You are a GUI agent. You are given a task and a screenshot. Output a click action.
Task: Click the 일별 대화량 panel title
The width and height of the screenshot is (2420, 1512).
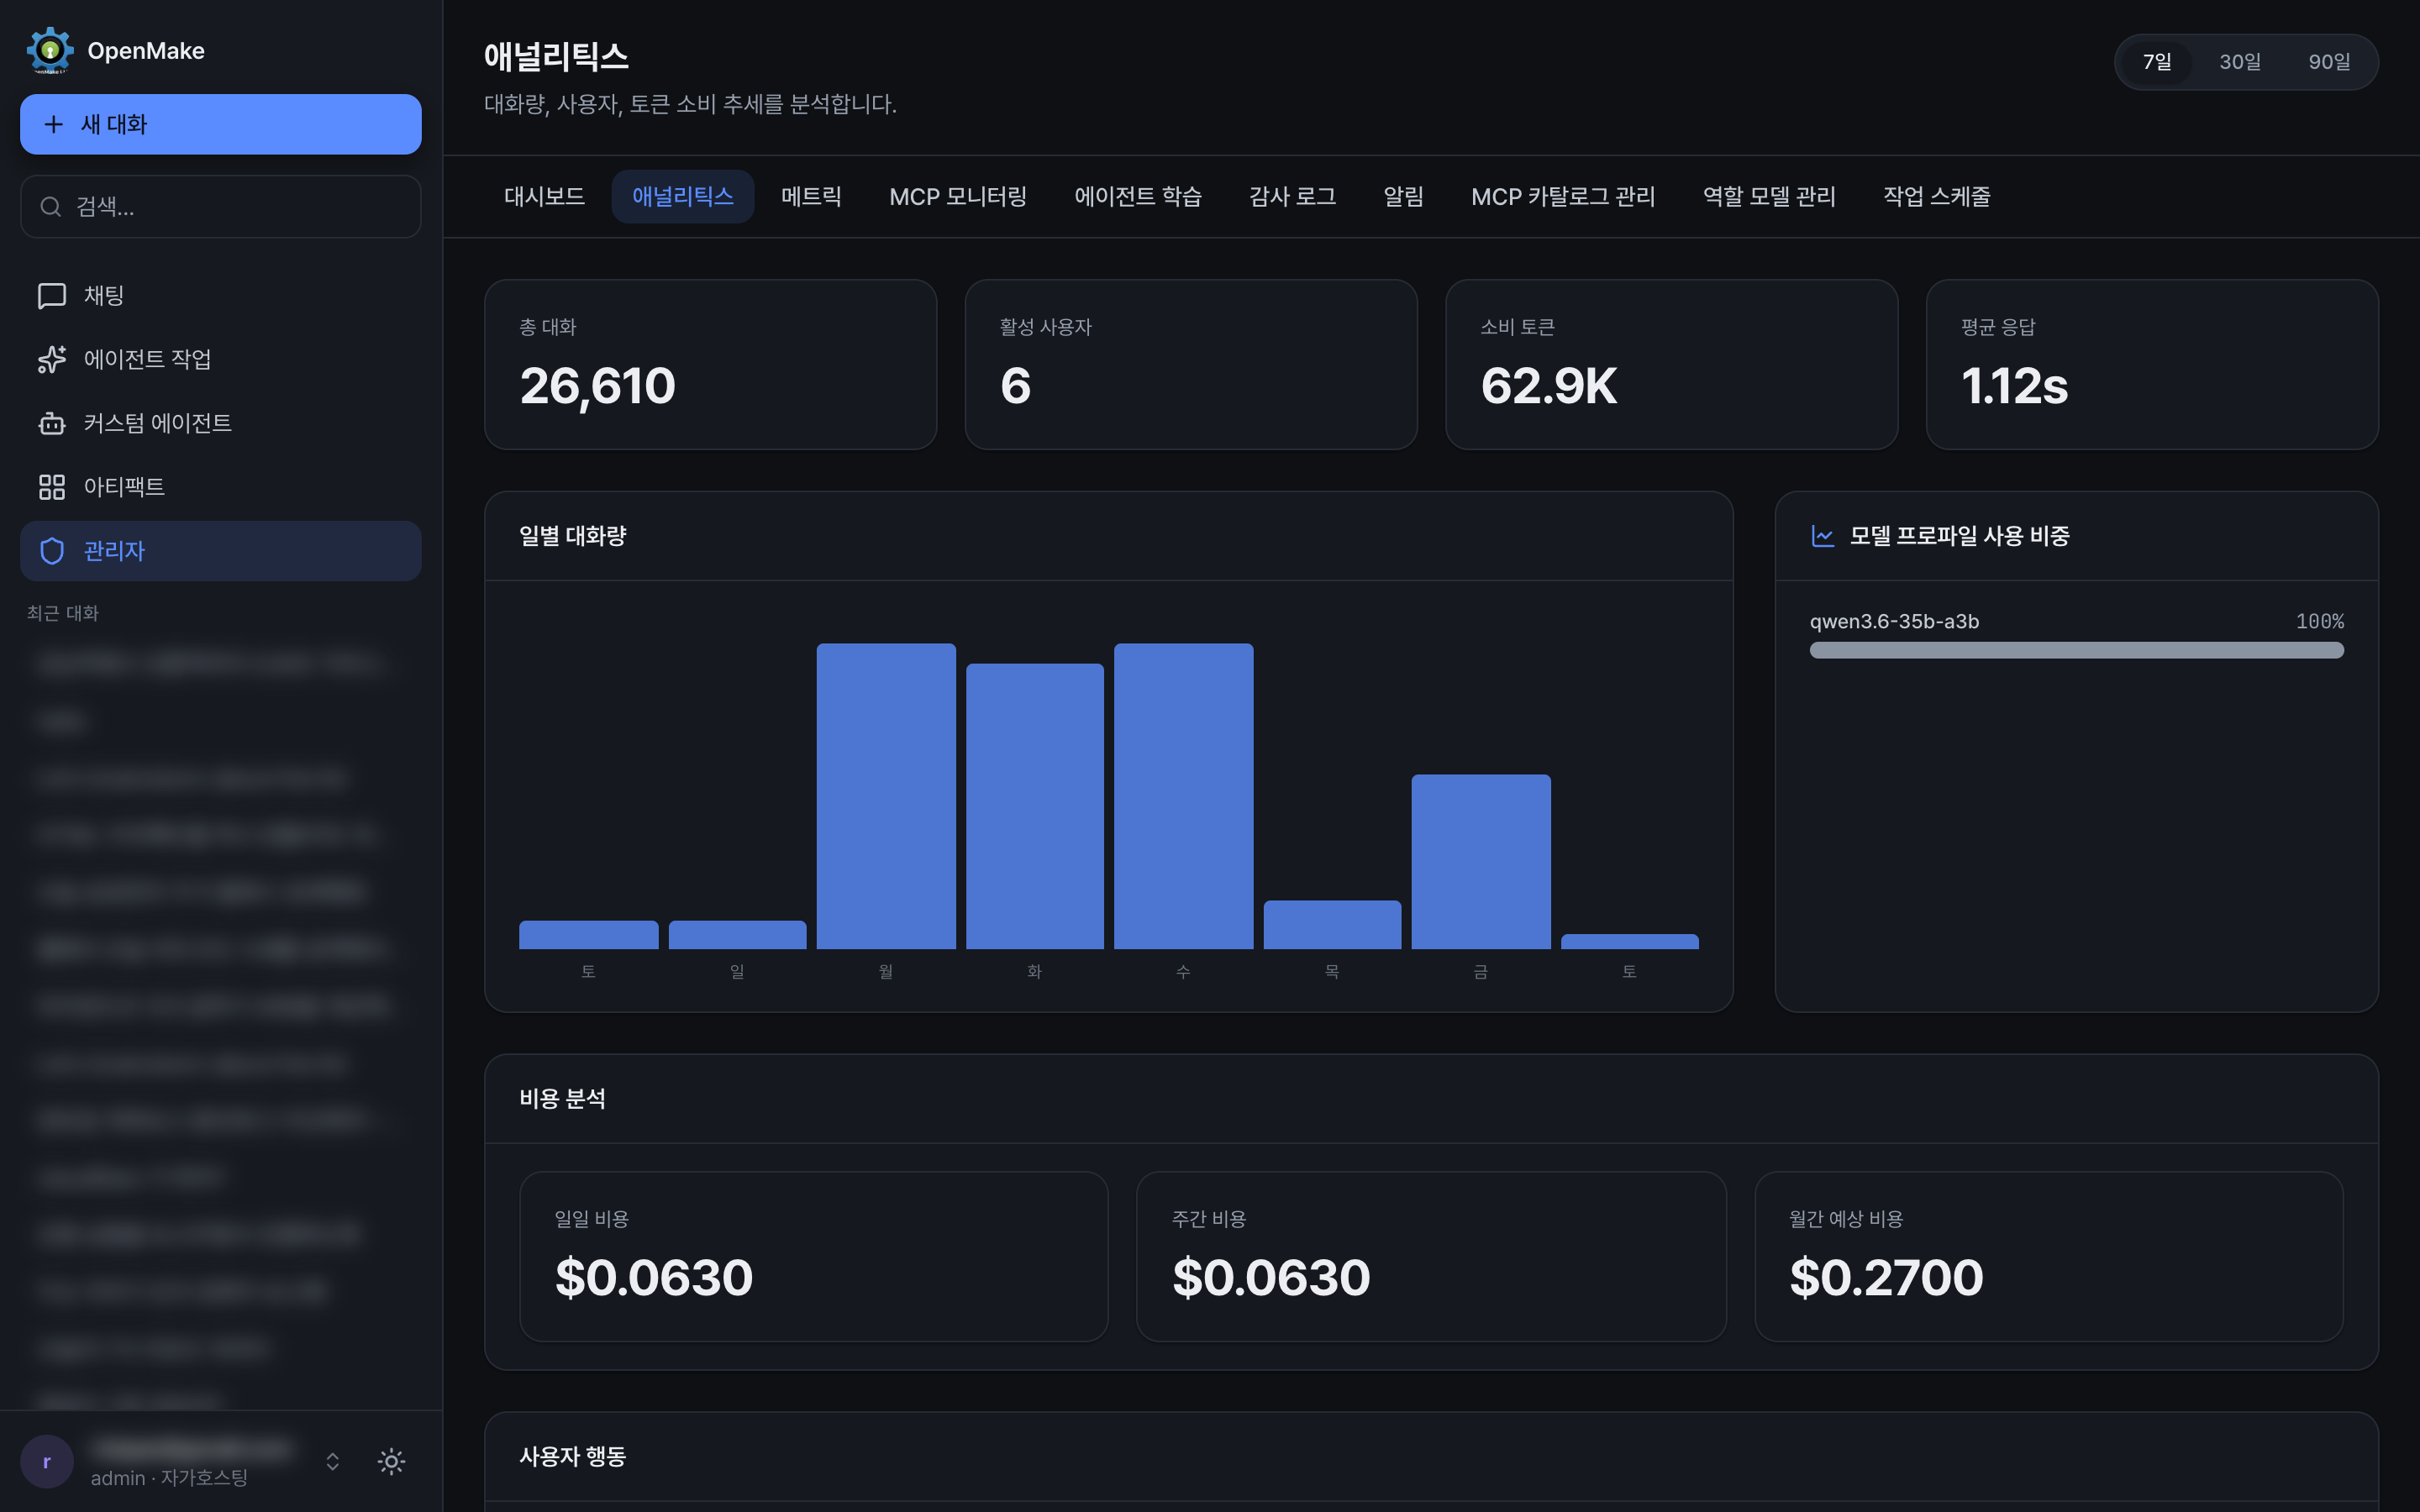point(573,536)
